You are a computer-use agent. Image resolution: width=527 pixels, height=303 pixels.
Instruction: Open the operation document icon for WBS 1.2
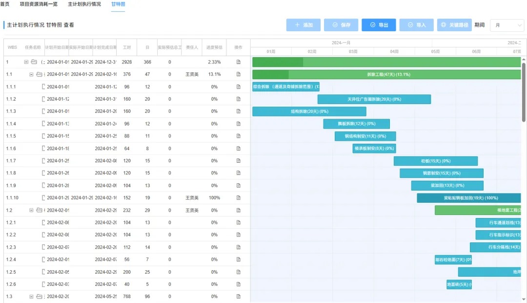pos(239,210)
